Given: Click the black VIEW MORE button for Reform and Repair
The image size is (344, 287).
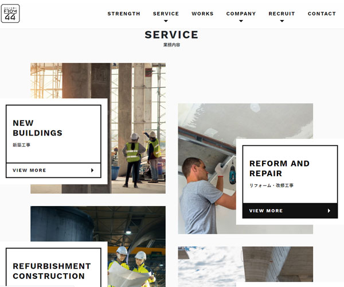Looking at the screenshot, I should (290, 211).
